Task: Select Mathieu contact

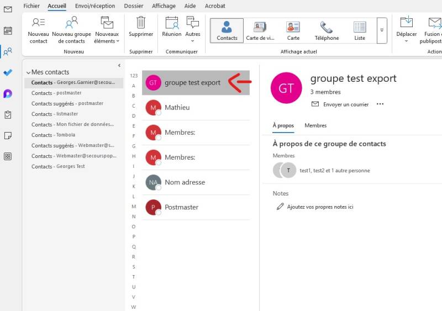Action: [x=196, y=108]
